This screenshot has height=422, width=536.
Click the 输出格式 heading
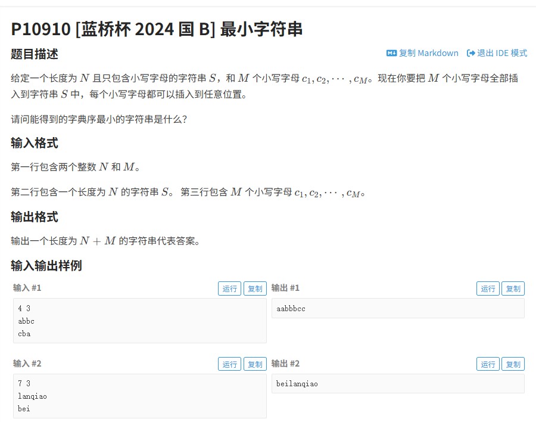pos(35,217)
